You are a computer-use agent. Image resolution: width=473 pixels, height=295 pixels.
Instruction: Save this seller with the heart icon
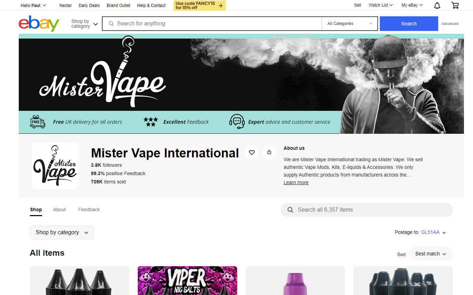coord(252,152)
